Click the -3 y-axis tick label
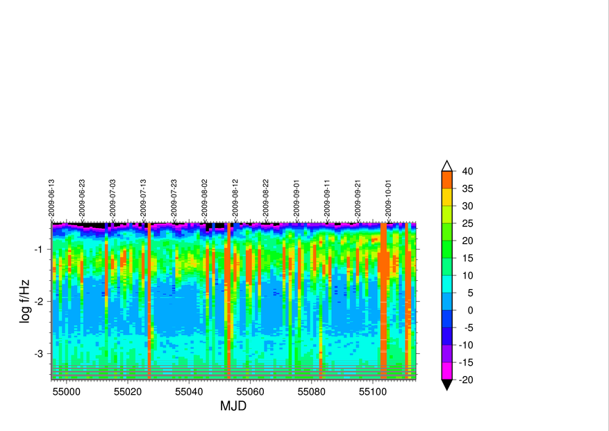609x431 pixels. coord(39,354)
